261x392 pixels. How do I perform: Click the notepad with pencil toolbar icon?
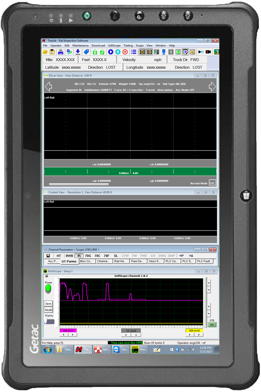tap(185, 52)
